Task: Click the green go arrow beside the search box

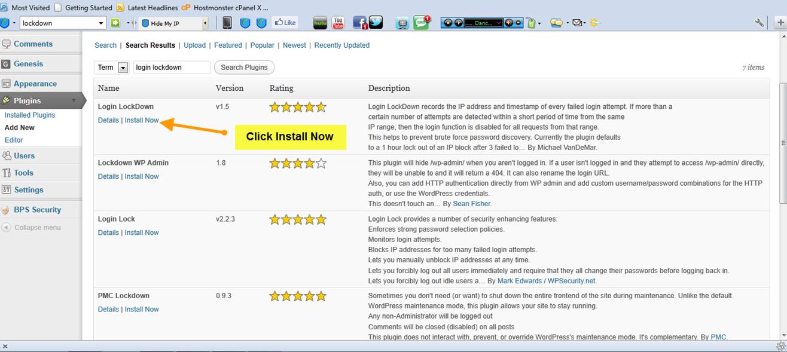Action: click(x=115, y=23)
